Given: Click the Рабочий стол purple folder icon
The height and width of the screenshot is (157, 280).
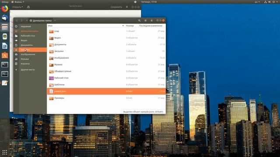Looking at the screenshot, I should click(x=51, y=78).
